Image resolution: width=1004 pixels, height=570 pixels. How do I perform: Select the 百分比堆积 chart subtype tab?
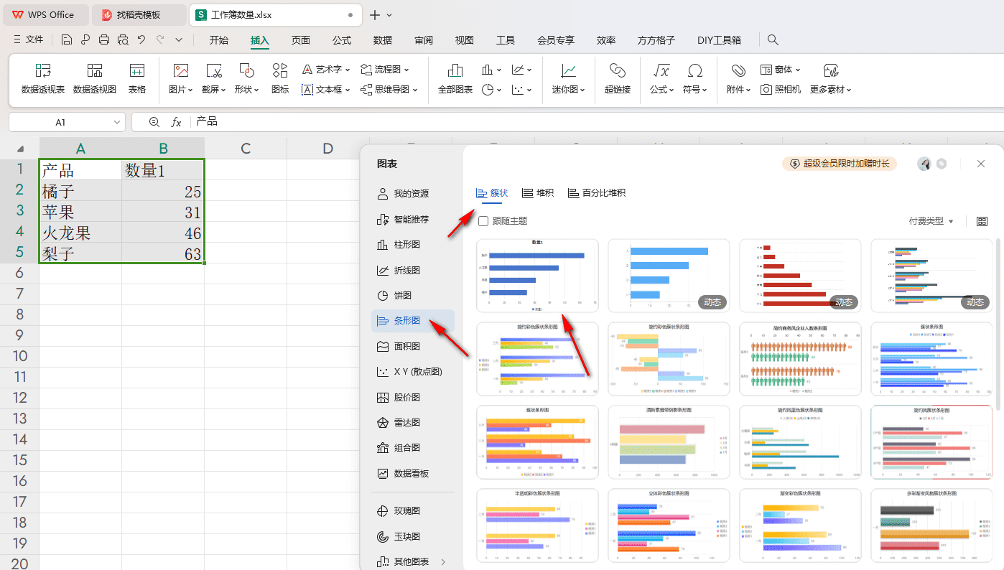(x=596, y=193)
